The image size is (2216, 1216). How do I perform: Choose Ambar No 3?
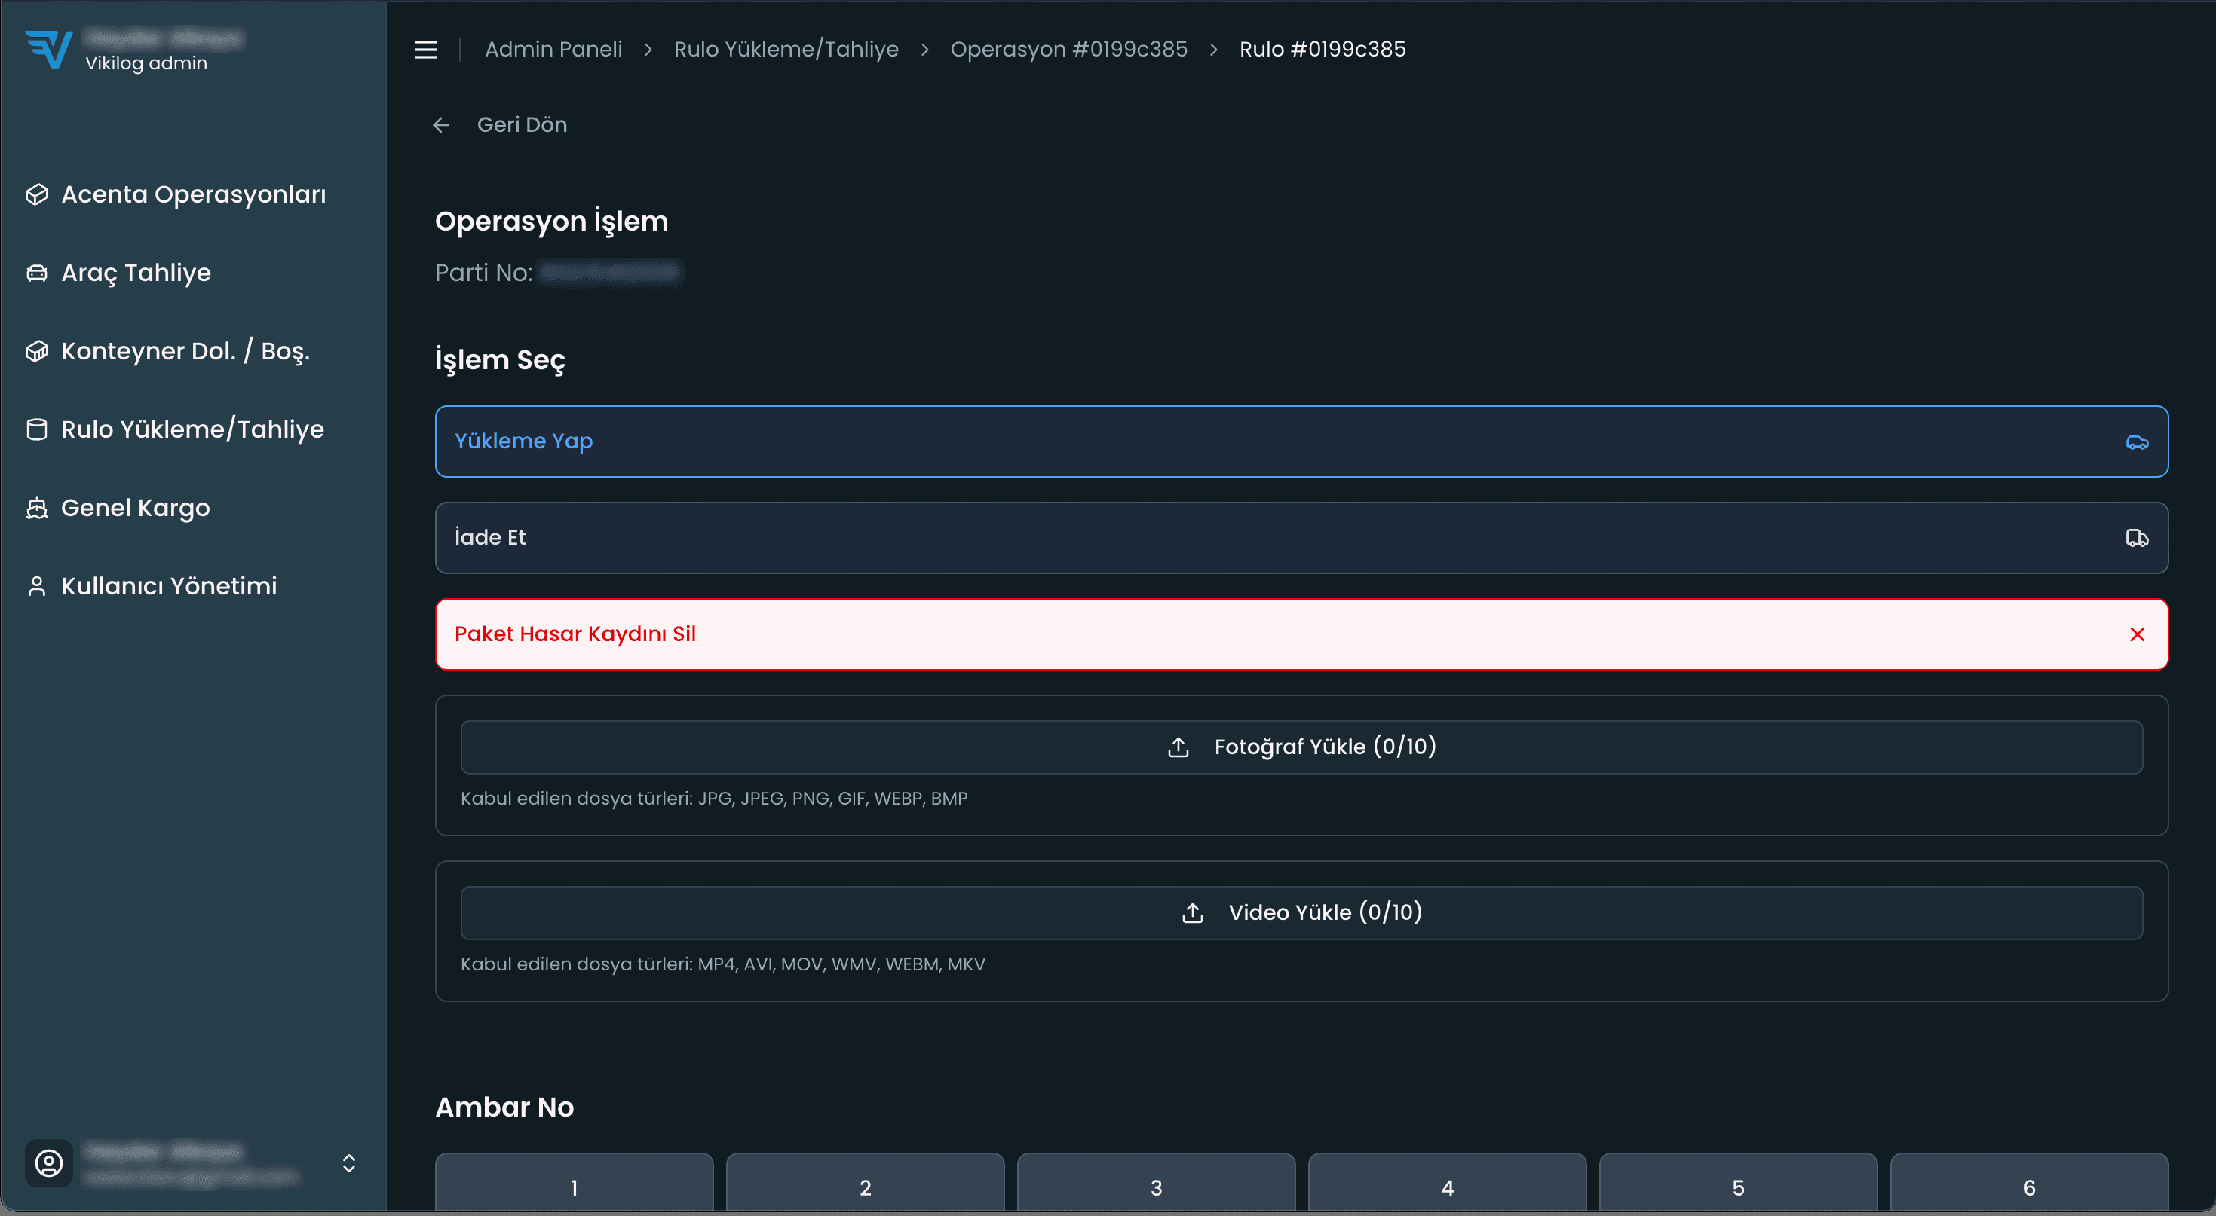[x=1155, y=1186]
